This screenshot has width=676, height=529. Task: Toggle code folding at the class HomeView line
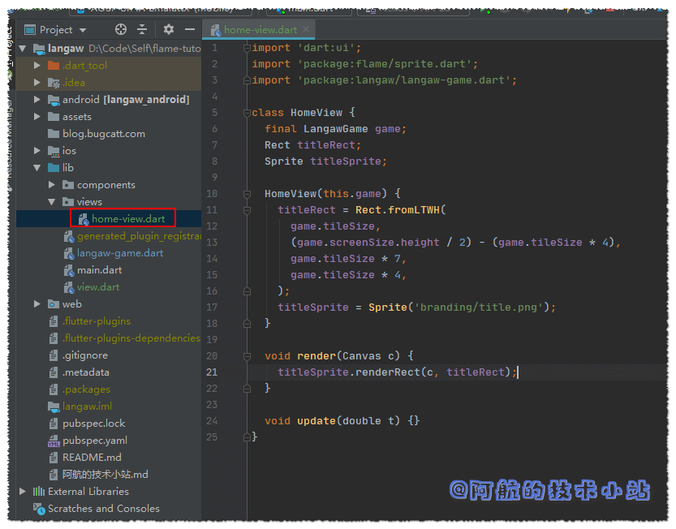[x=245, y=113]
